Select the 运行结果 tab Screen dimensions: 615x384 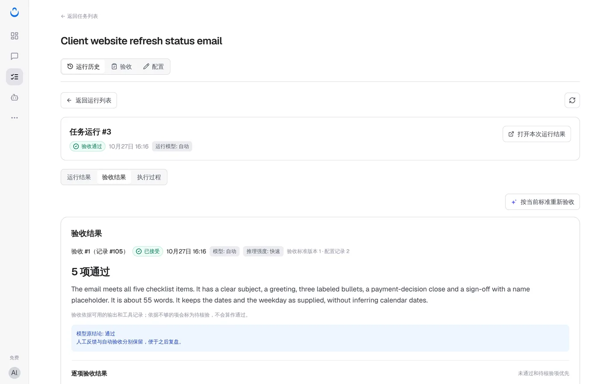pyautogui.click(x=79, y=177)
